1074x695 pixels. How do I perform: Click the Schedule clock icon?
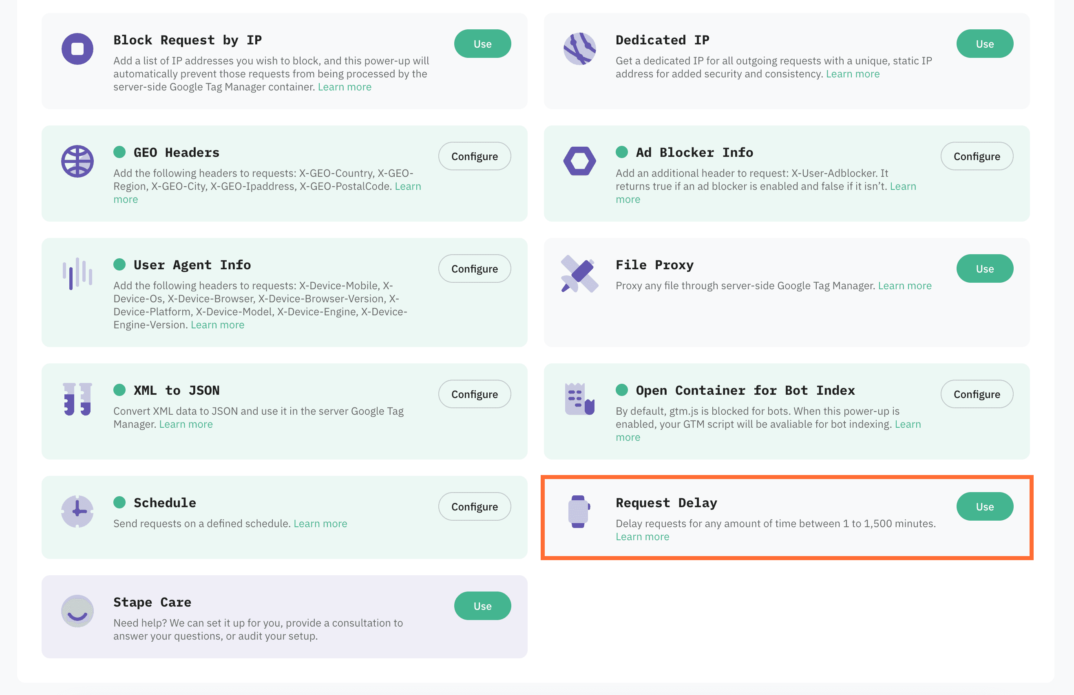(x=77, y=511)
